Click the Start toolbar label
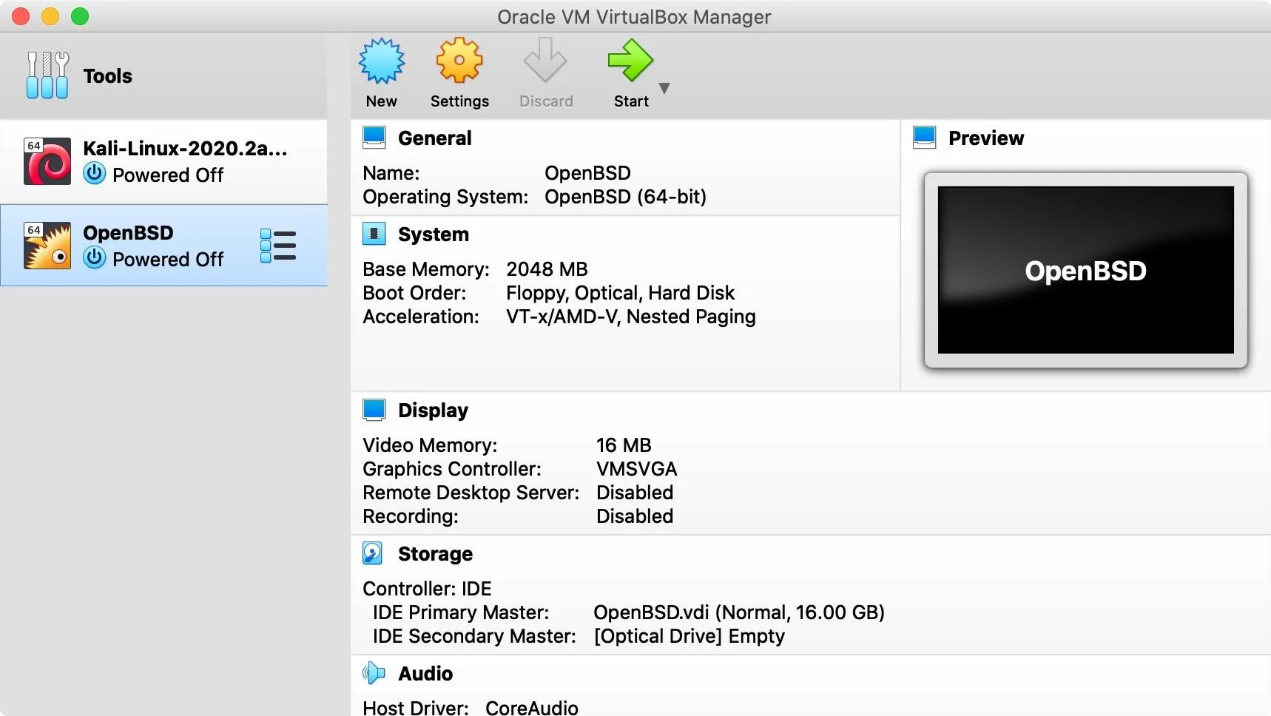This screenshot has width=1271, height=716. pyautogui.click(x=631, y=101)
